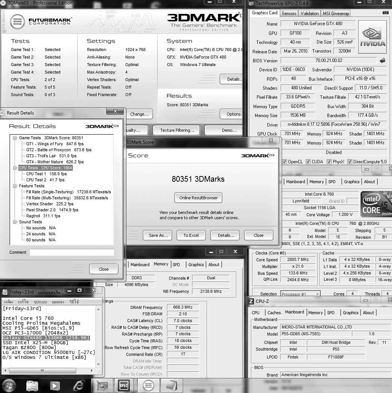
Task: Click Close in the Score dialog
Action: point(259,235)
